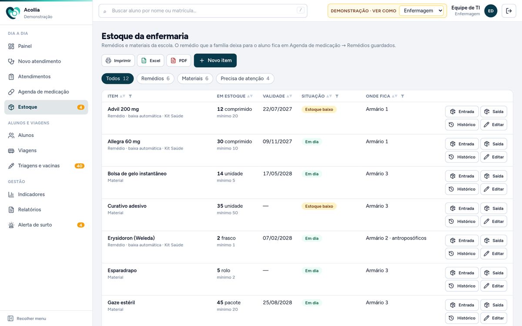Click the search magnifier icon
This screenshot has width=522, height=326.
point(105,11)
